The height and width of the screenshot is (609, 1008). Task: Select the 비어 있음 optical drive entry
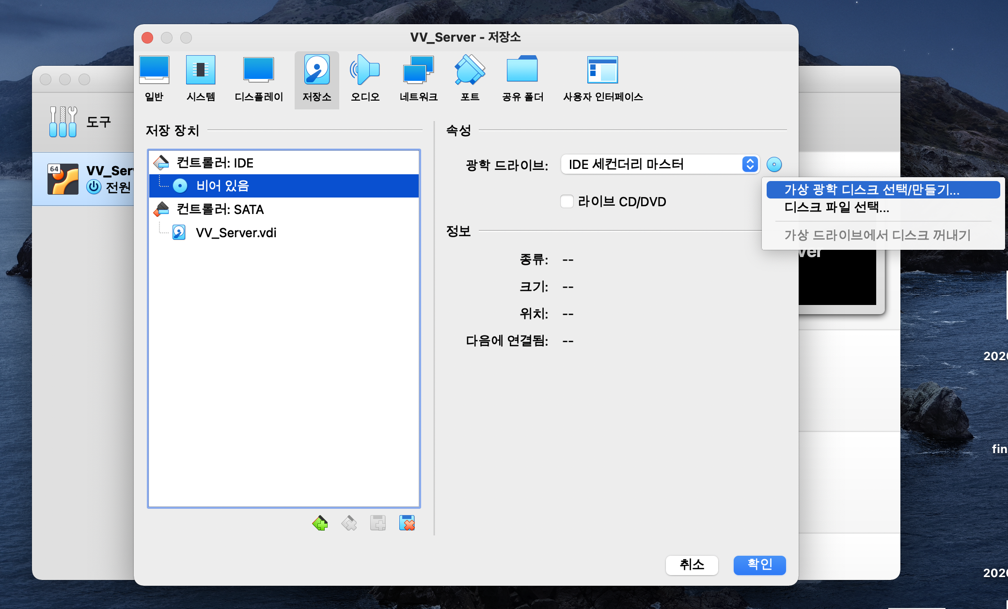pyautogui.click(x=222, y=186)
